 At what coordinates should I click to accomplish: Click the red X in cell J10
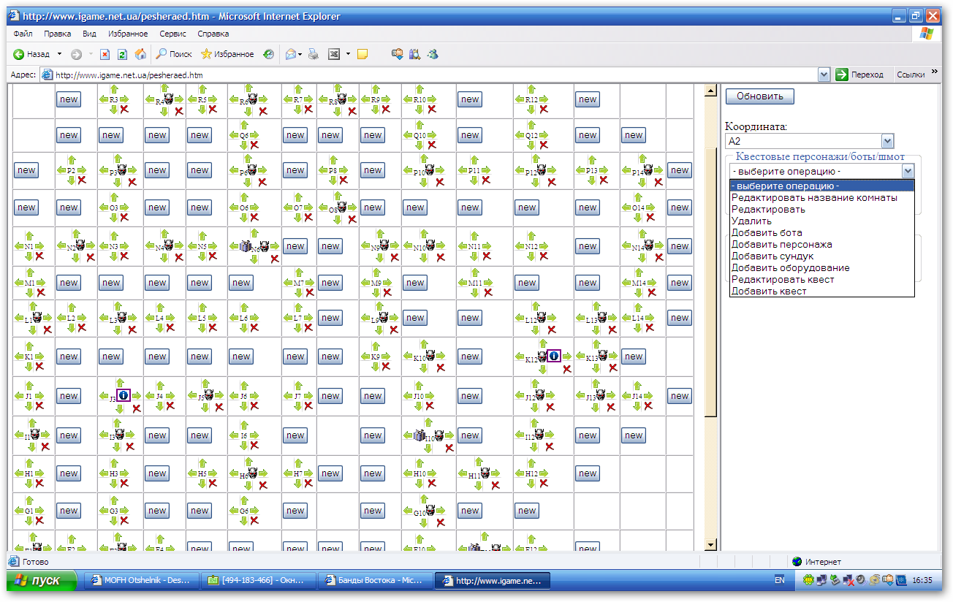(x=431, y=406)
